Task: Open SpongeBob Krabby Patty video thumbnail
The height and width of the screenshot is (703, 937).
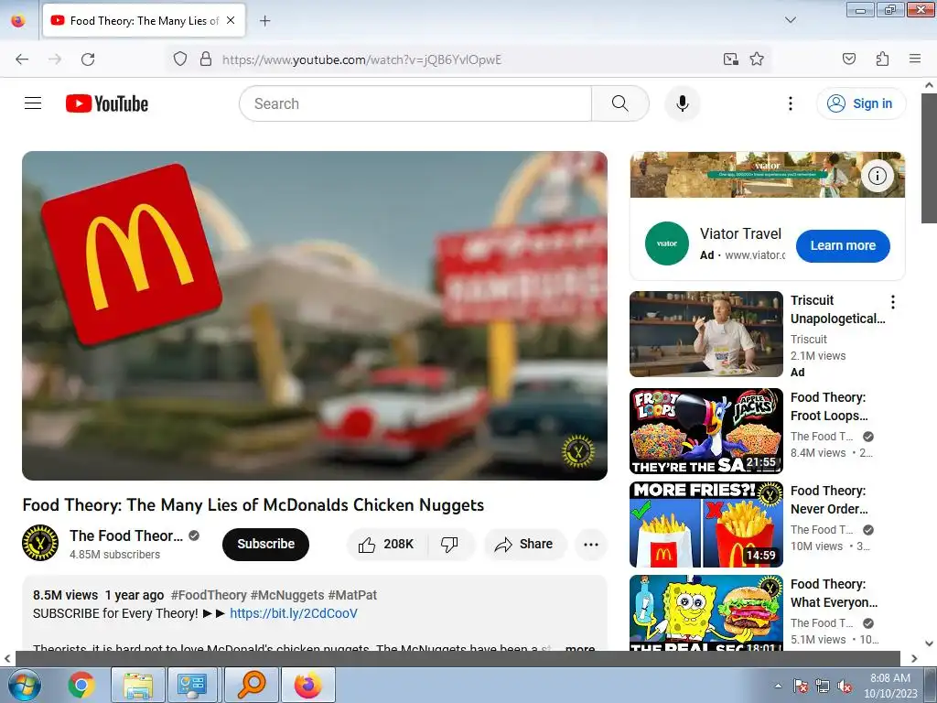Action: point(705,612)
